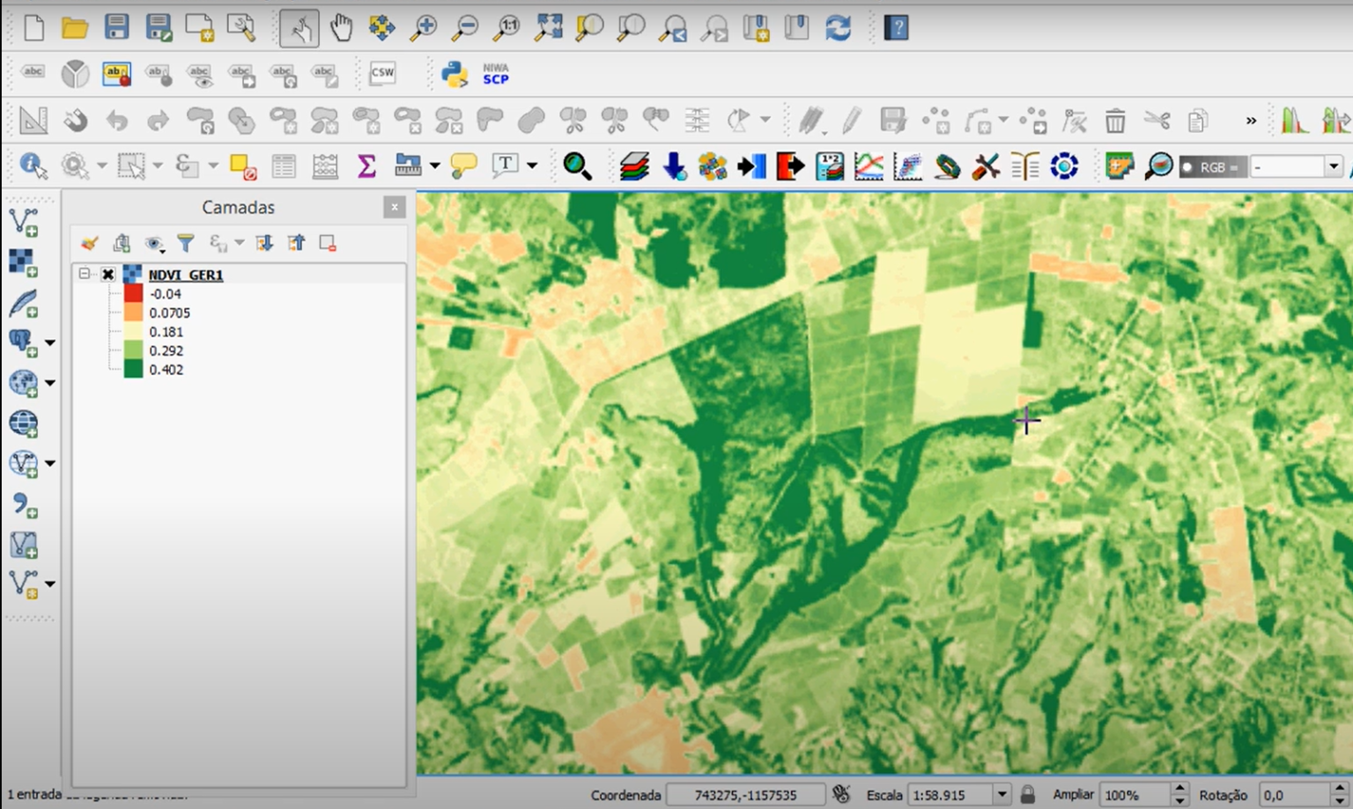
Task: Open the RGB band combination dropdown
Action: [1332, 165]
